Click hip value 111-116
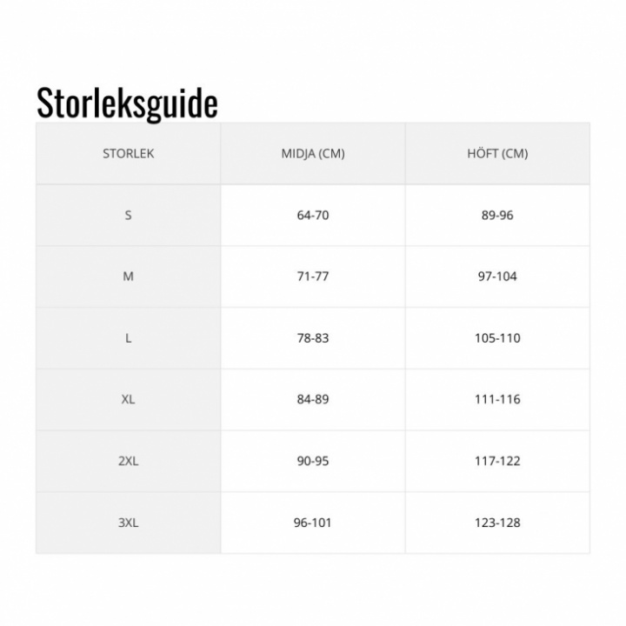Image resolution: width=626 pixels, height=626 pixels. point(497,400)
